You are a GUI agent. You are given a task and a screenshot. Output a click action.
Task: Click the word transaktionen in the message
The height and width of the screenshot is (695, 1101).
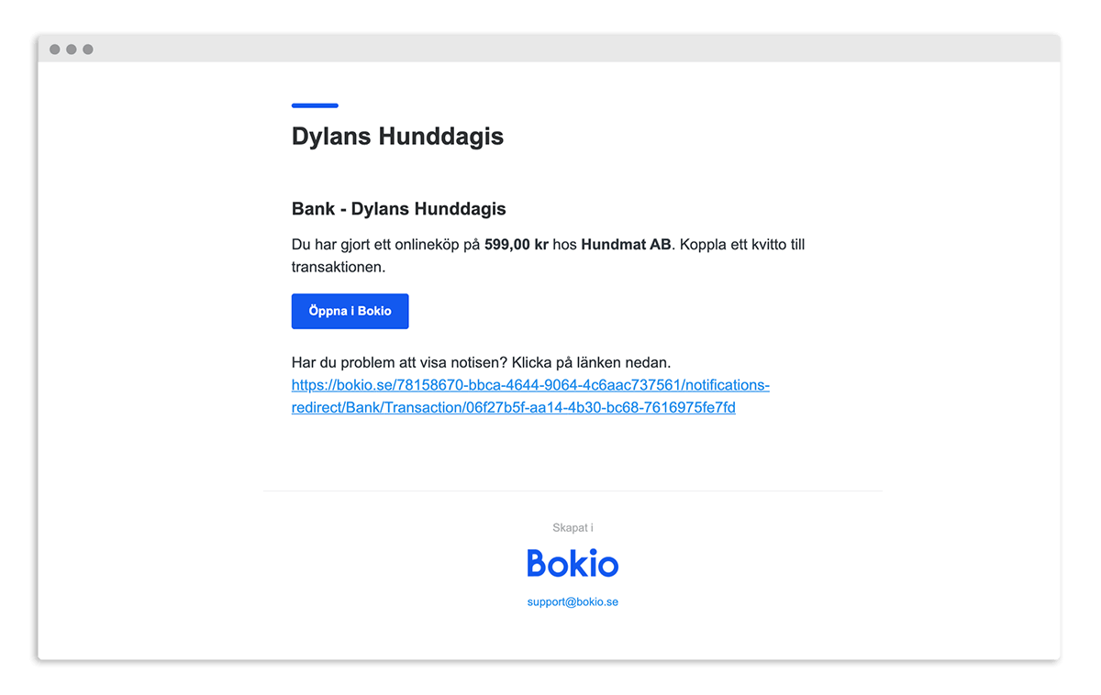338,268
